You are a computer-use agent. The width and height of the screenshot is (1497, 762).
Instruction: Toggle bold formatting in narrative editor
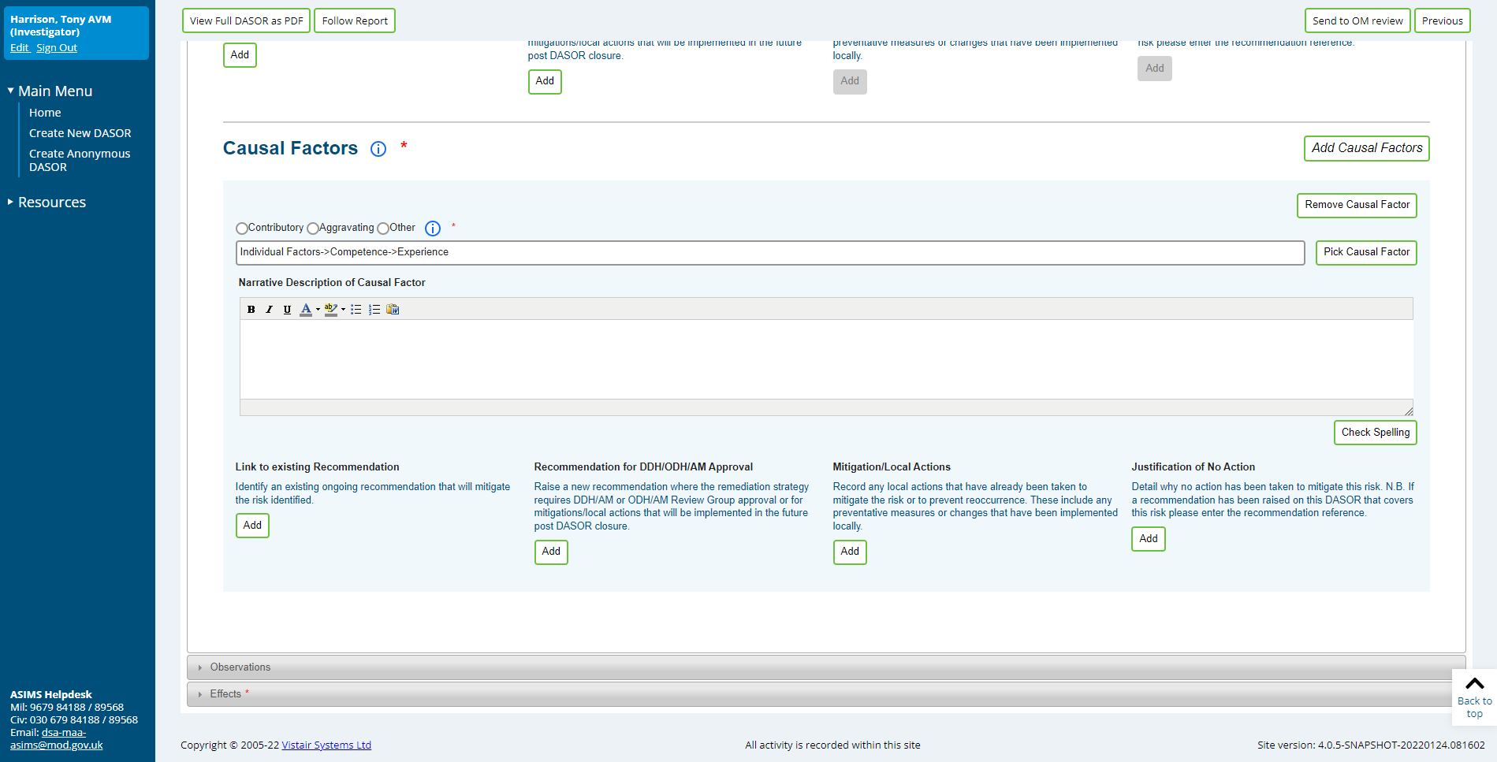pos(251,310)
